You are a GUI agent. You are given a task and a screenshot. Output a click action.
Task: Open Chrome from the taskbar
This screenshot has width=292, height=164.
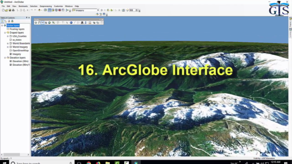pyautogui.click(x=89, y=163)
